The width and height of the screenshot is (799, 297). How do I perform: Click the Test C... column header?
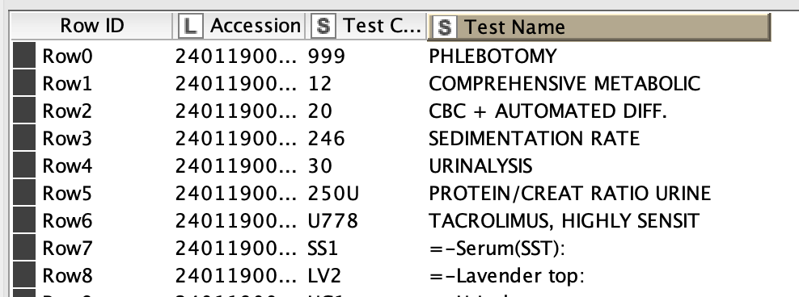[x=366, y=26]
